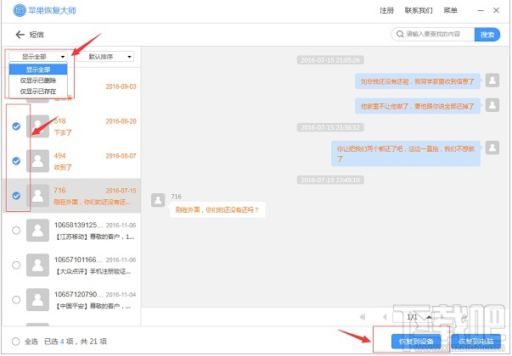The image size is (512, 356).
Task: Select the 江苏移动 message row
Action: tap(71, 231)
